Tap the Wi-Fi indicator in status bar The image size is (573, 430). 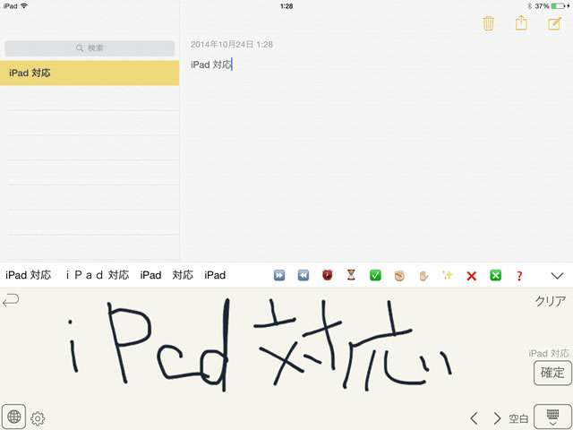click(24, 6)
